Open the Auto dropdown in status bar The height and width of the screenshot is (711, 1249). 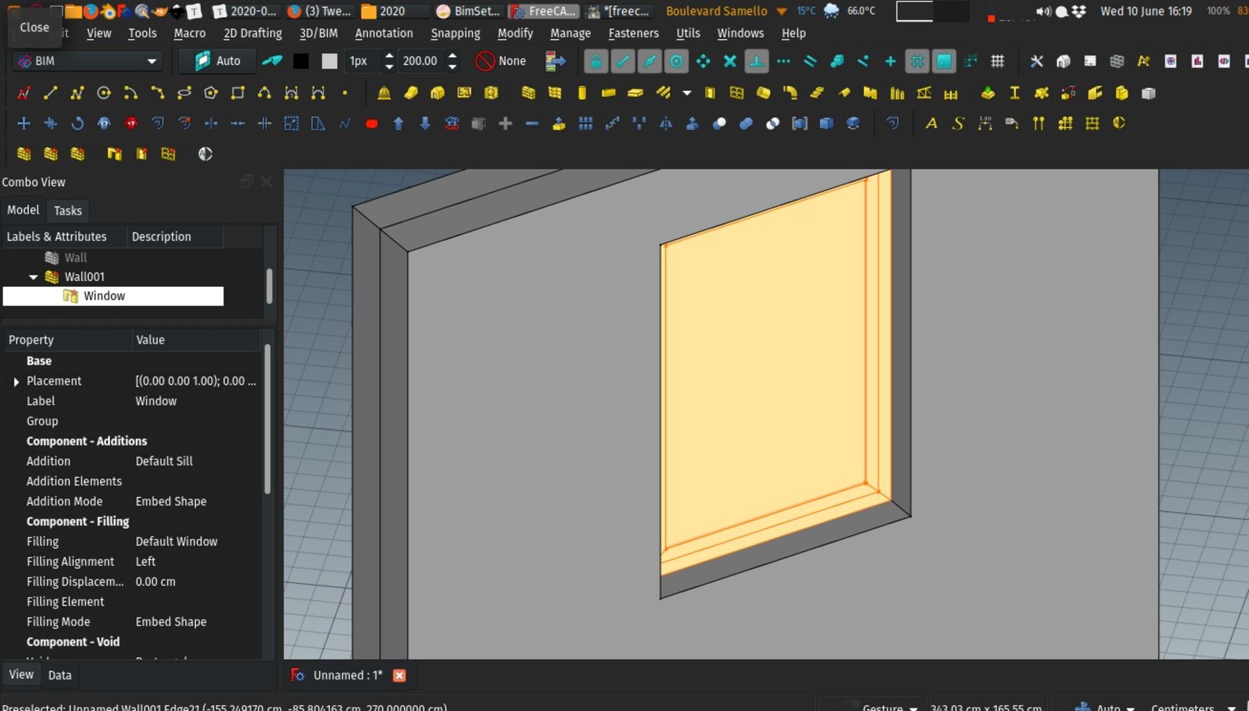pos(1109,707)
